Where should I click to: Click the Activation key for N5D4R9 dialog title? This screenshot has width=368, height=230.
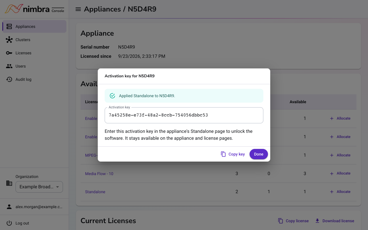130,76
